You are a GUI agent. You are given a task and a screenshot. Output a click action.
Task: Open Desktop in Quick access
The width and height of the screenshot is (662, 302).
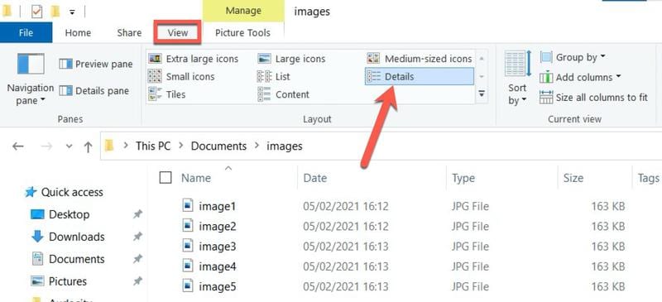coord(60,214)
